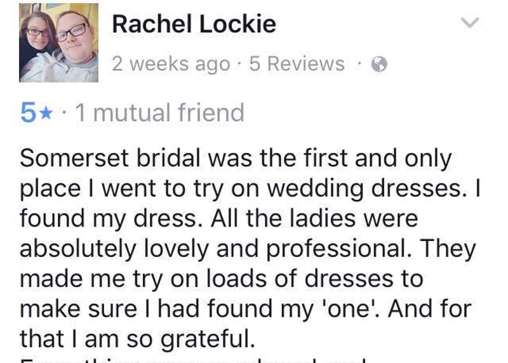This screenshot has height=363, width=508.
Task: Open the post options chevron menu
Action: tap(468, 23)
